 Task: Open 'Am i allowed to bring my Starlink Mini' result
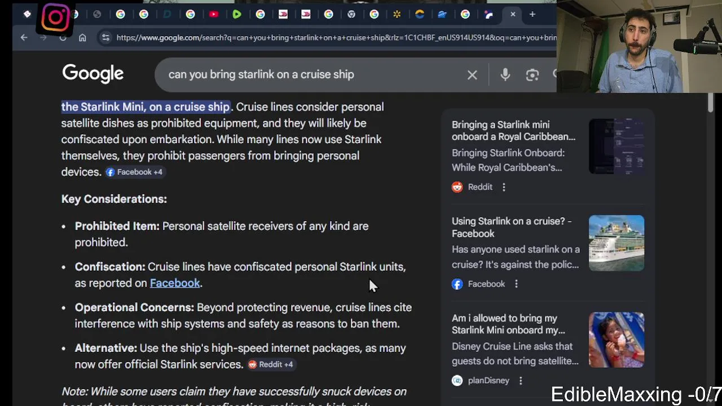508,324
